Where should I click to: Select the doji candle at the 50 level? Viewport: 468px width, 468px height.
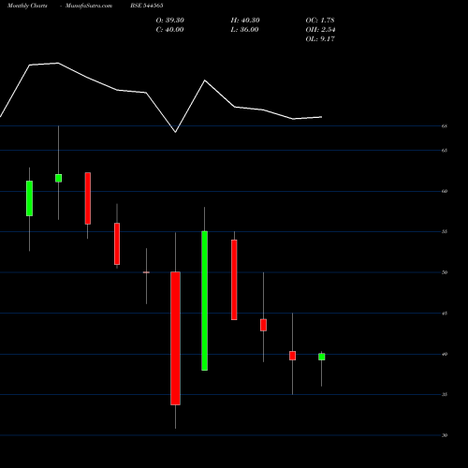click(x=146, y=272)
